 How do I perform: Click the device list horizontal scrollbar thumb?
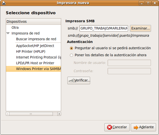tap(31, 114)
